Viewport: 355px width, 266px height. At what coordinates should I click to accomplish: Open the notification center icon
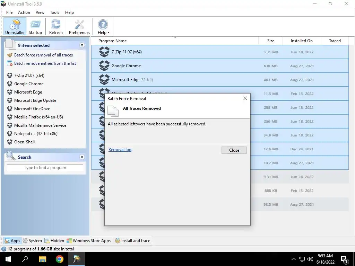click(x=344, y=259)
